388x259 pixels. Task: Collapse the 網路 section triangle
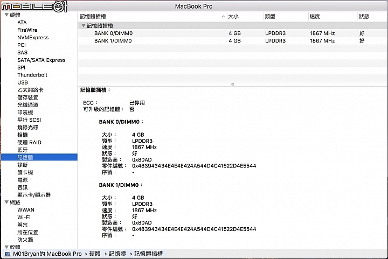pyautogui.click(x=6, y=202)
